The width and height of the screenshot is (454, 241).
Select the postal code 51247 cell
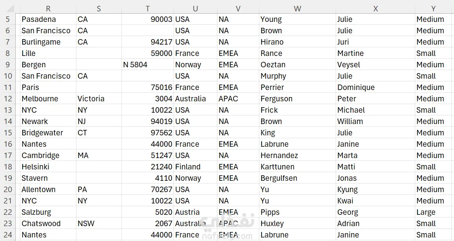point(148,155)
